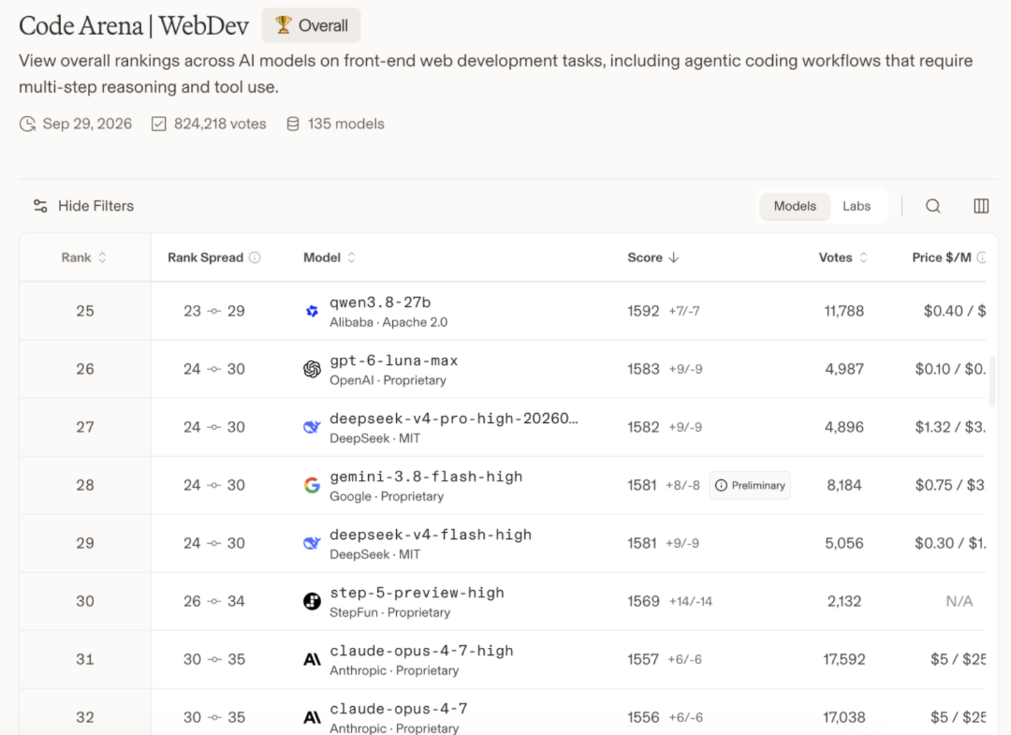Click the 23 – 29 rank spread cell
1011x735 pixels.
pyautogui.click(x=214, y=311)
